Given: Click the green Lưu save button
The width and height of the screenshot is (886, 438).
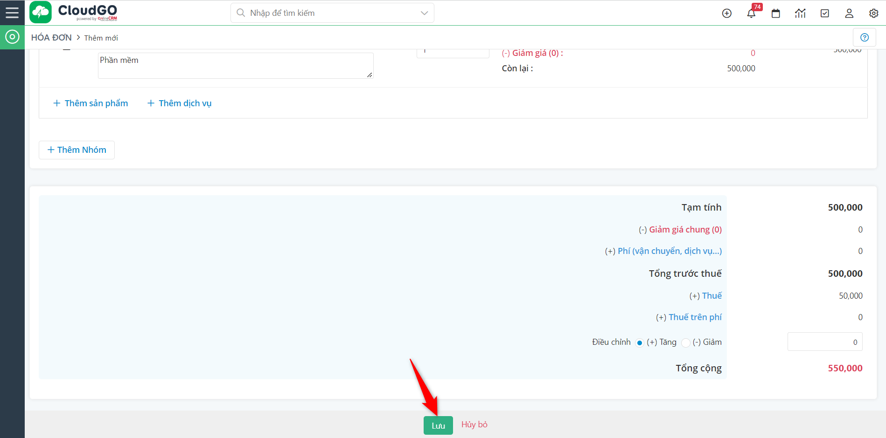Looking at the screenshot, I should tap(438, 424).
